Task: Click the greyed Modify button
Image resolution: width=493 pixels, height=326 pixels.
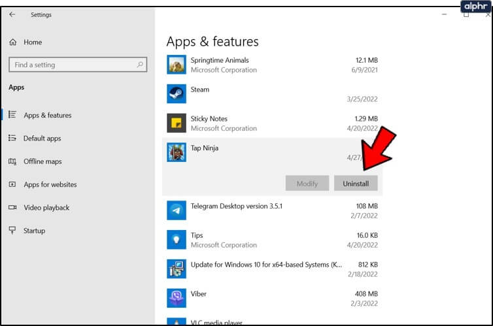Action: tap(307, 184)
